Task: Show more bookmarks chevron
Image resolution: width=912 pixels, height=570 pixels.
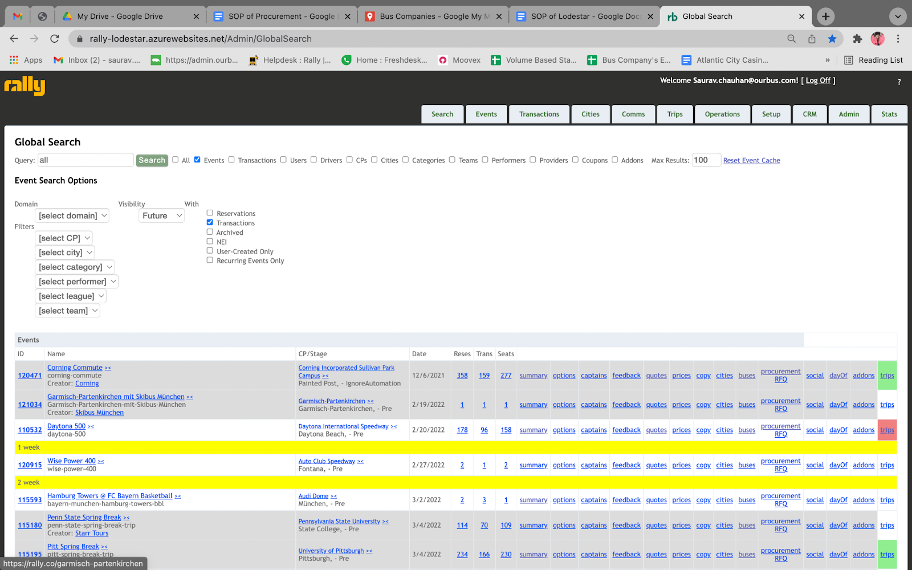Action: pos(828,60)
